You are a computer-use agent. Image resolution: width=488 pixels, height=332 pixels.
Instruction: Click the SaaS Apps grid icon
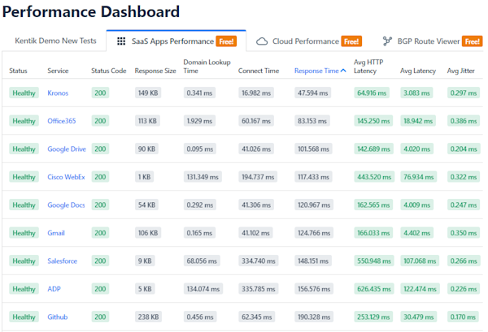click(x=121, y=41)
